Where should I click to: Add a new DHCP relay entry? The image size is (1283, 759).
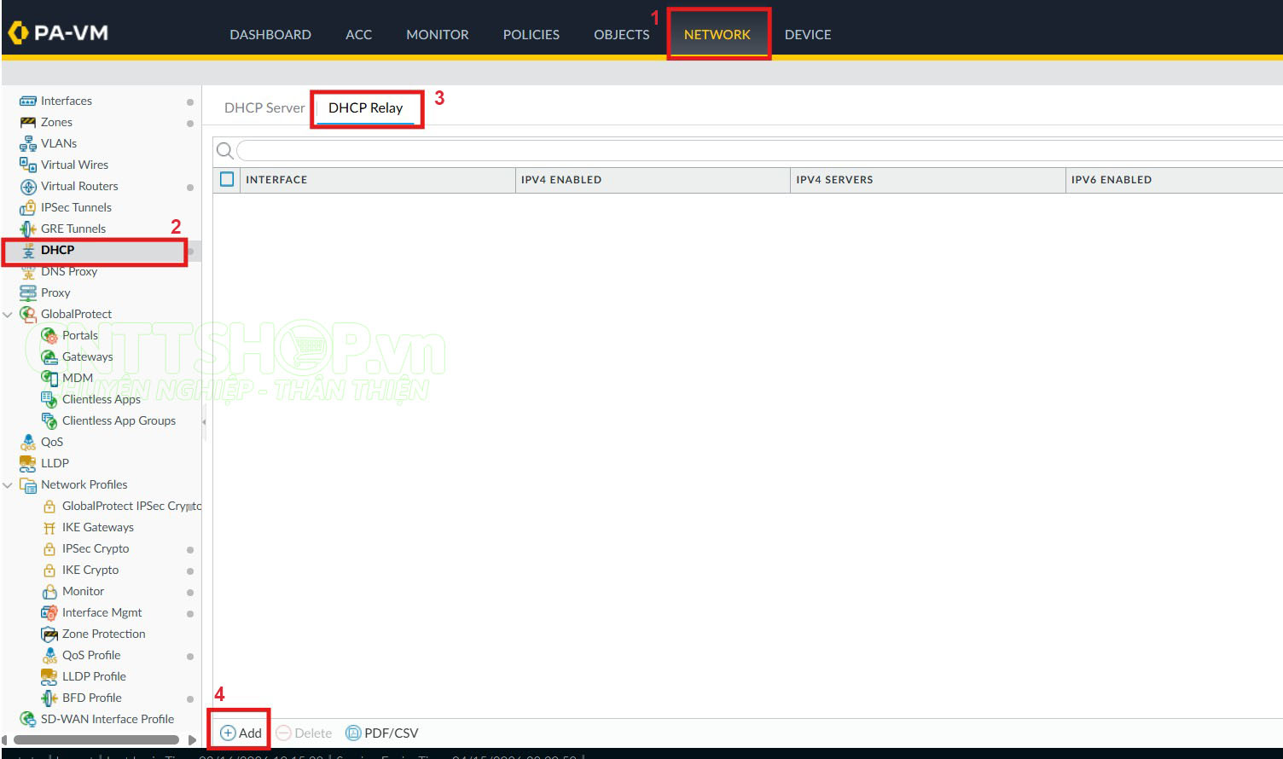[x=241, y=733]
